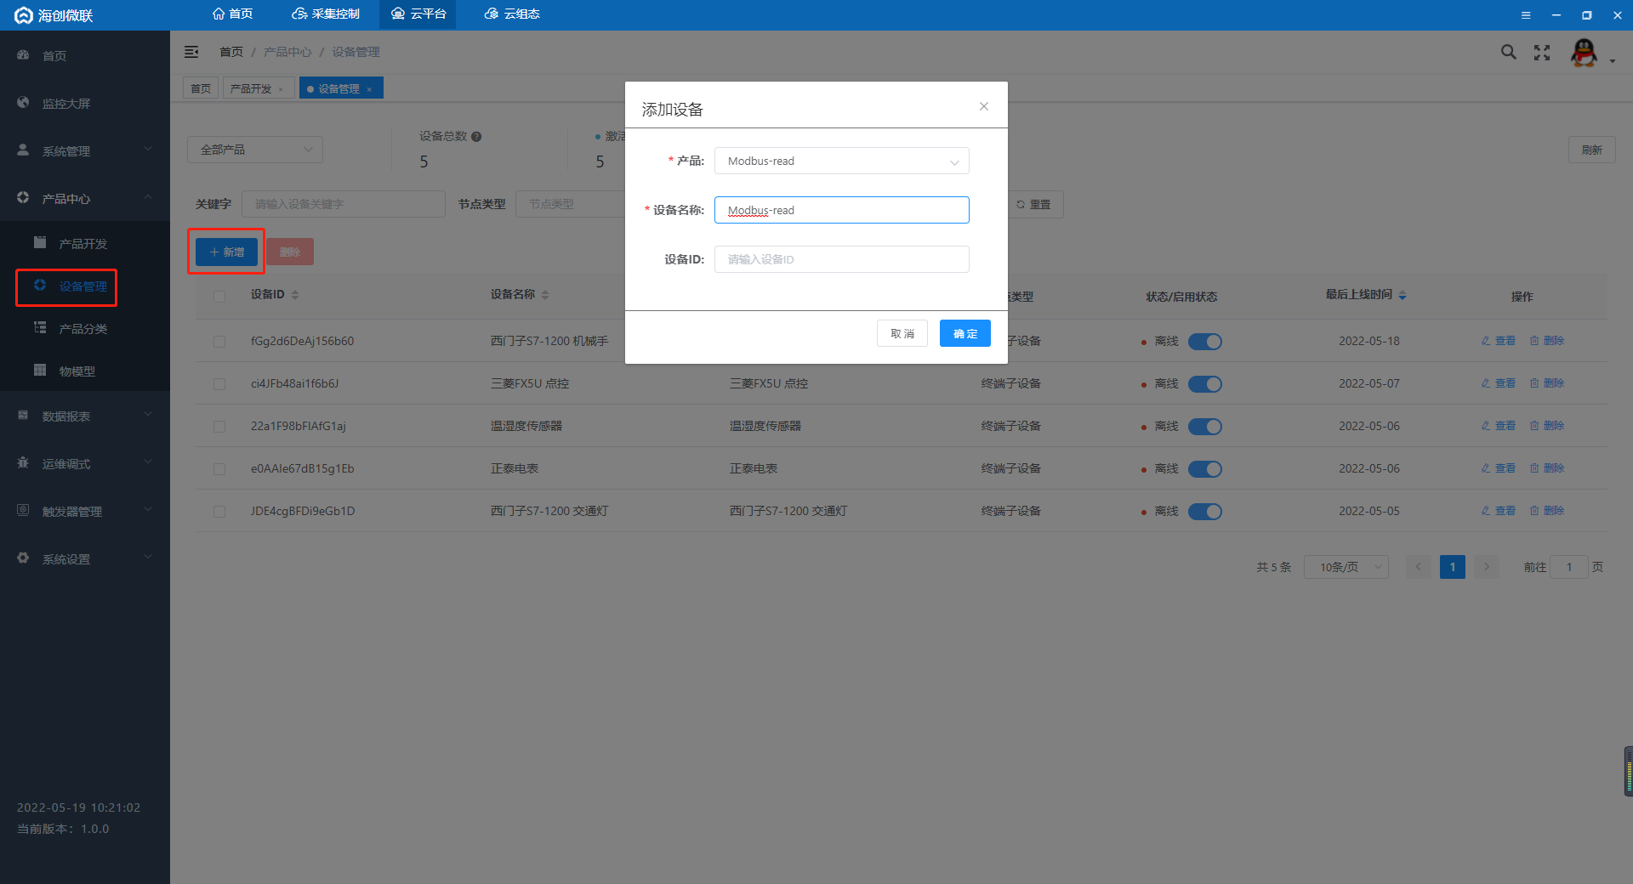The height and width of the screenshot is (884, 1633).
Task: Sort by 设备名称 column arrows
Action: (x=545, y=295)
